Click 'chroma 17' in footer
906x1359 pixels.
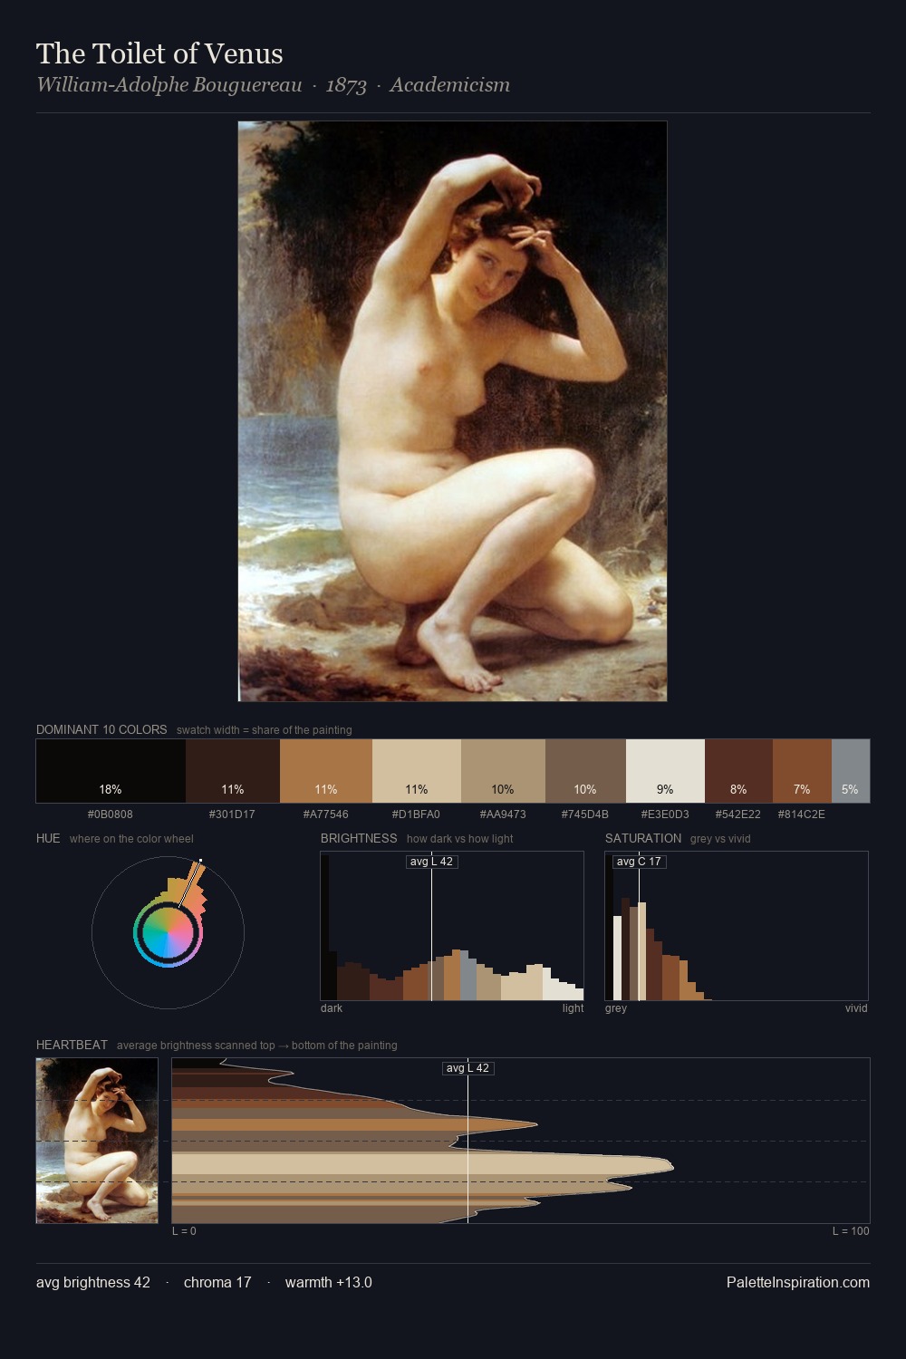coord(217,1283)
